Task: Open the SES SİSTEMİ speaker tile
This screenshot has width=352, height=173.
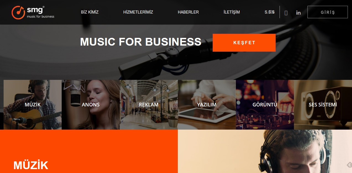Action: pos(323,105)
